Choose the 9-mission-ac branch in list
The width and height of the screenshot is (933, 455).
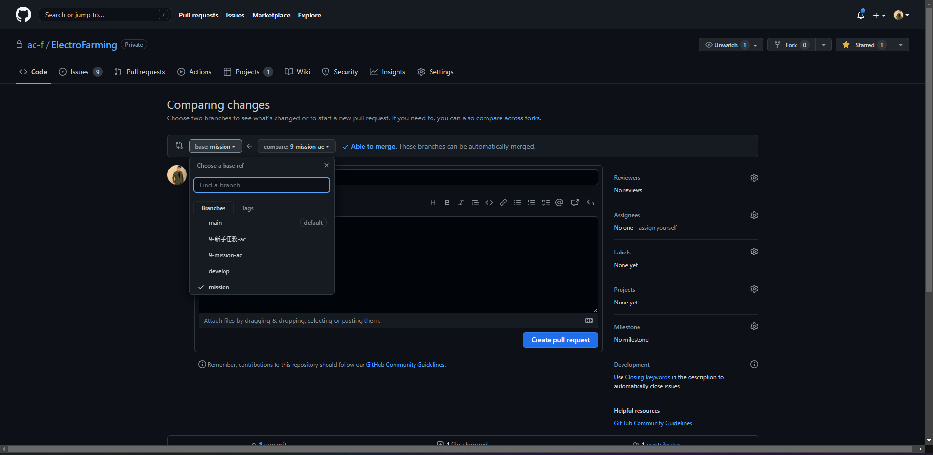[262, 255]
